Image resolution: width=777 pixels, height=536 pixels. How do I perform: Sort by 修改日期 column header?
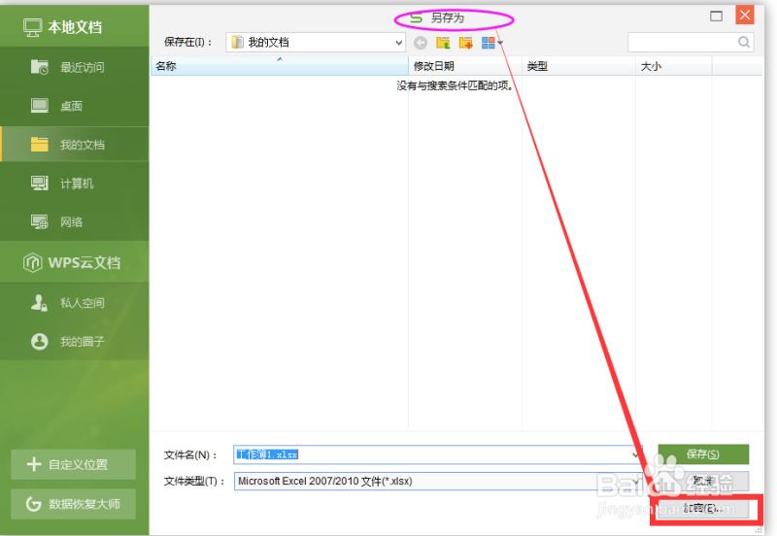pyautogui.click(x=465, y=66)
